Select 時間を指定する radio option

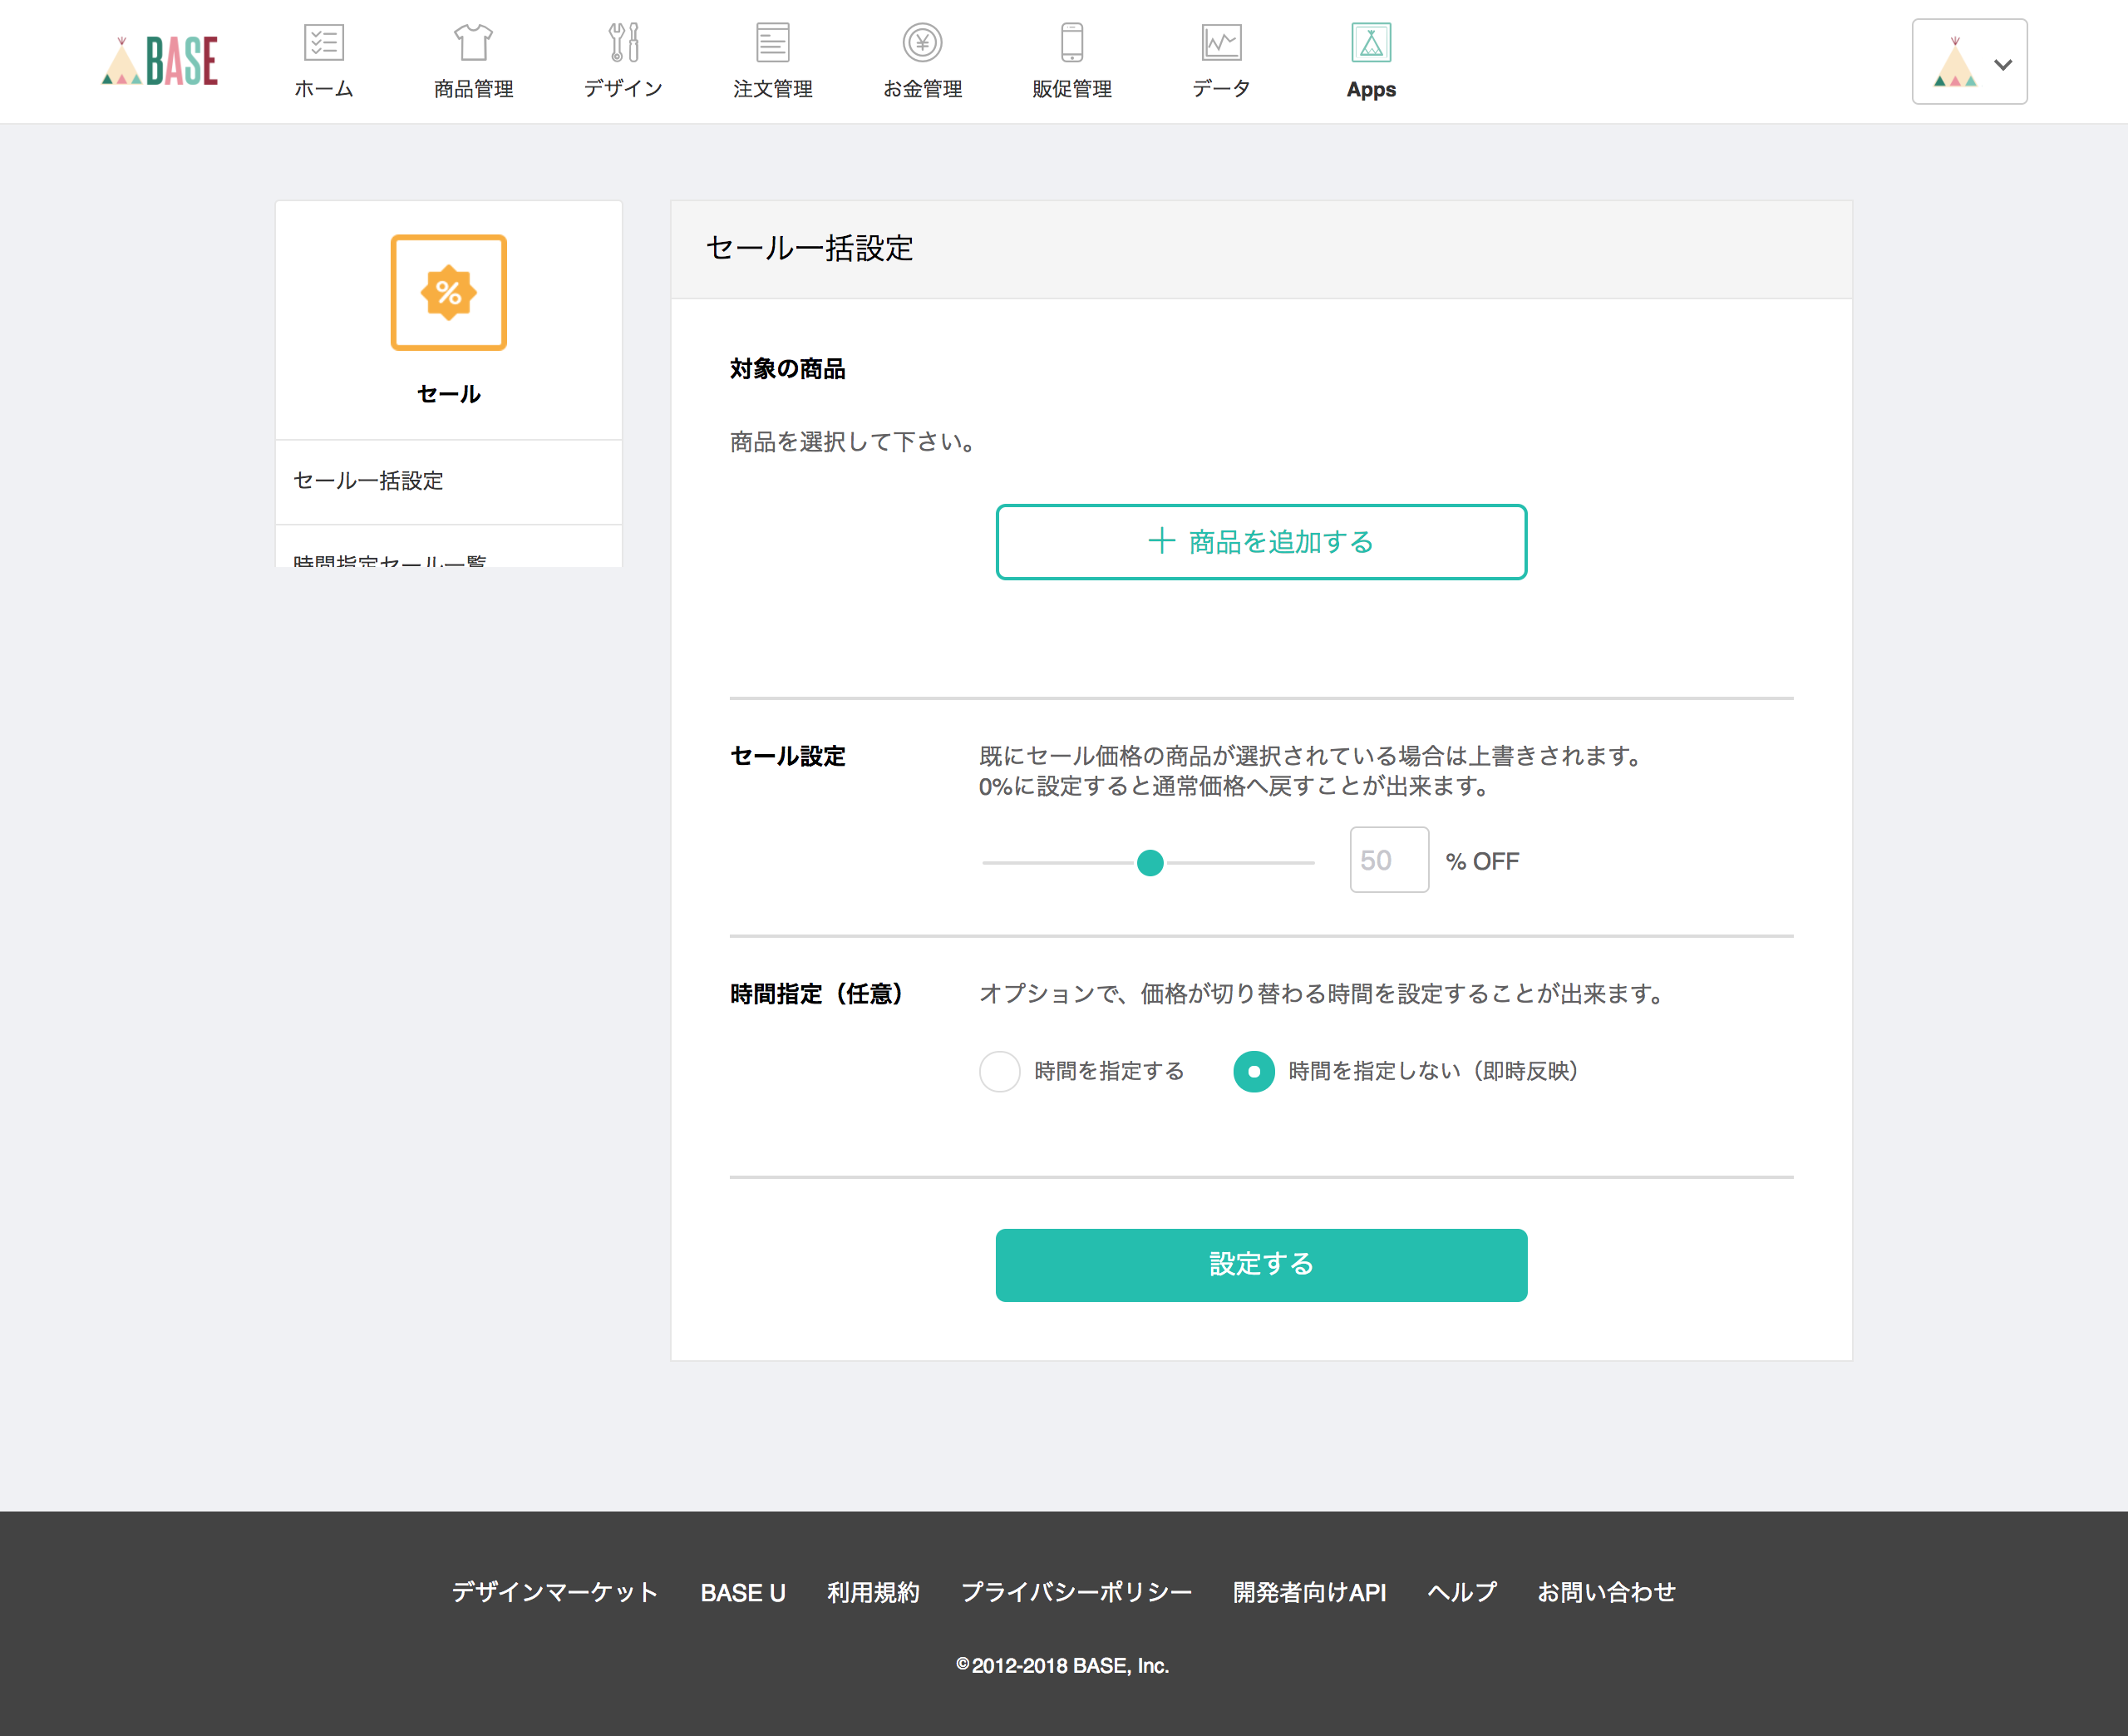click(x=999, y=1071)
